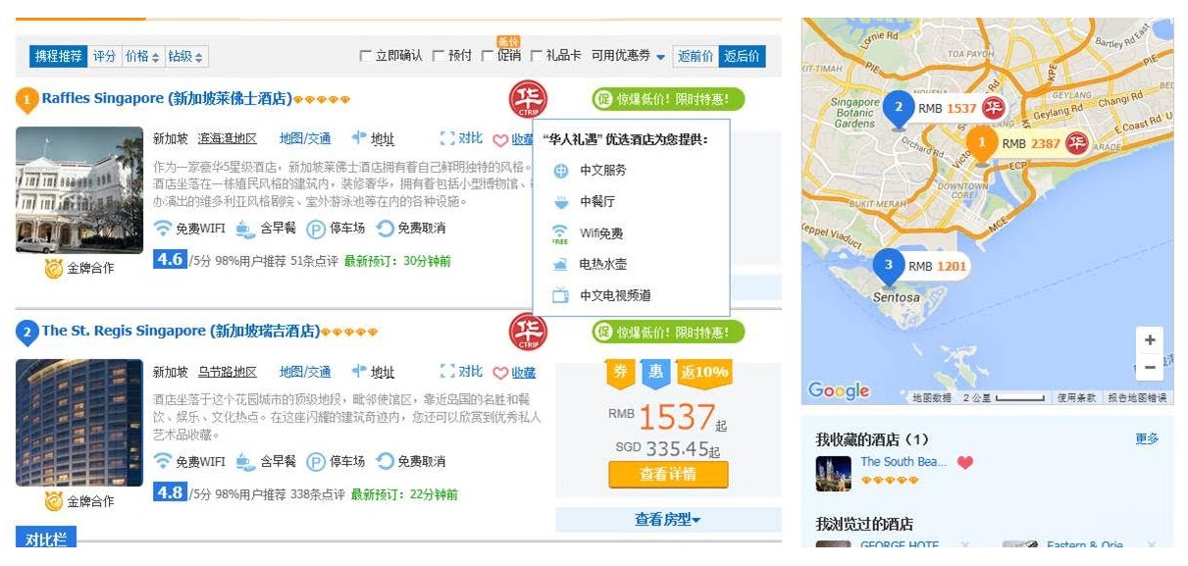Click 报告地图错误 on the map
This screenshot has width=1188, height=566.
(x=1137, y=398)
